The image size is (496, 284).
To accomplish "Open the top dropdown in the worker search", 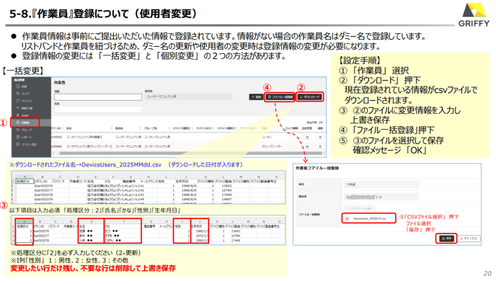I will click(98, 97).
